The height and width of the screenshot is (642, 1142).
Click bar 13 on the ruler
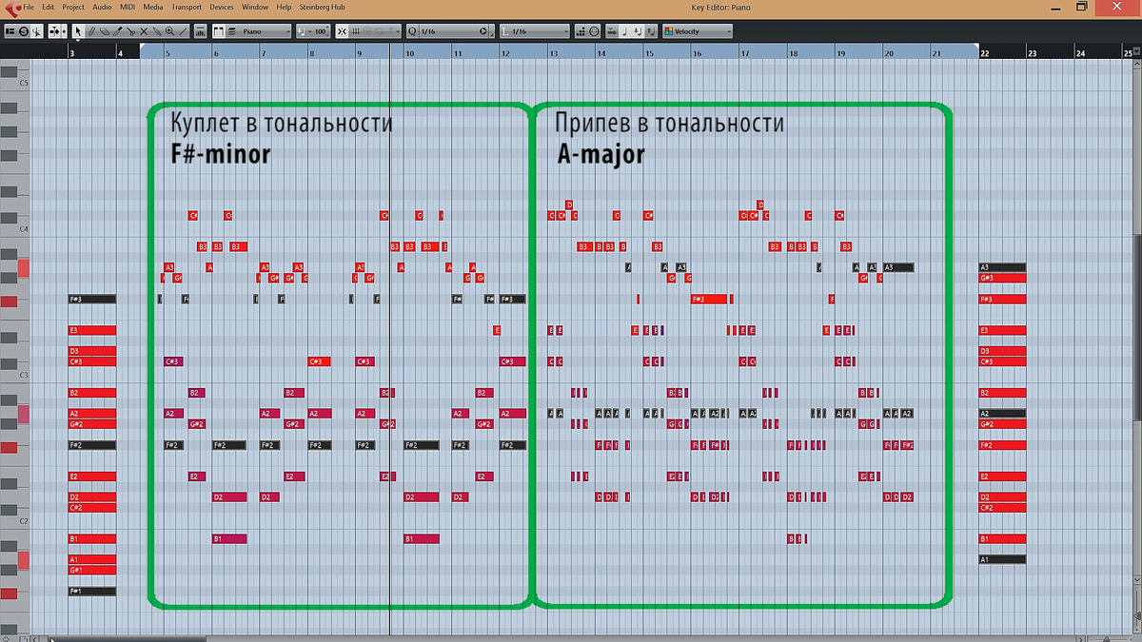coord(553,53)
